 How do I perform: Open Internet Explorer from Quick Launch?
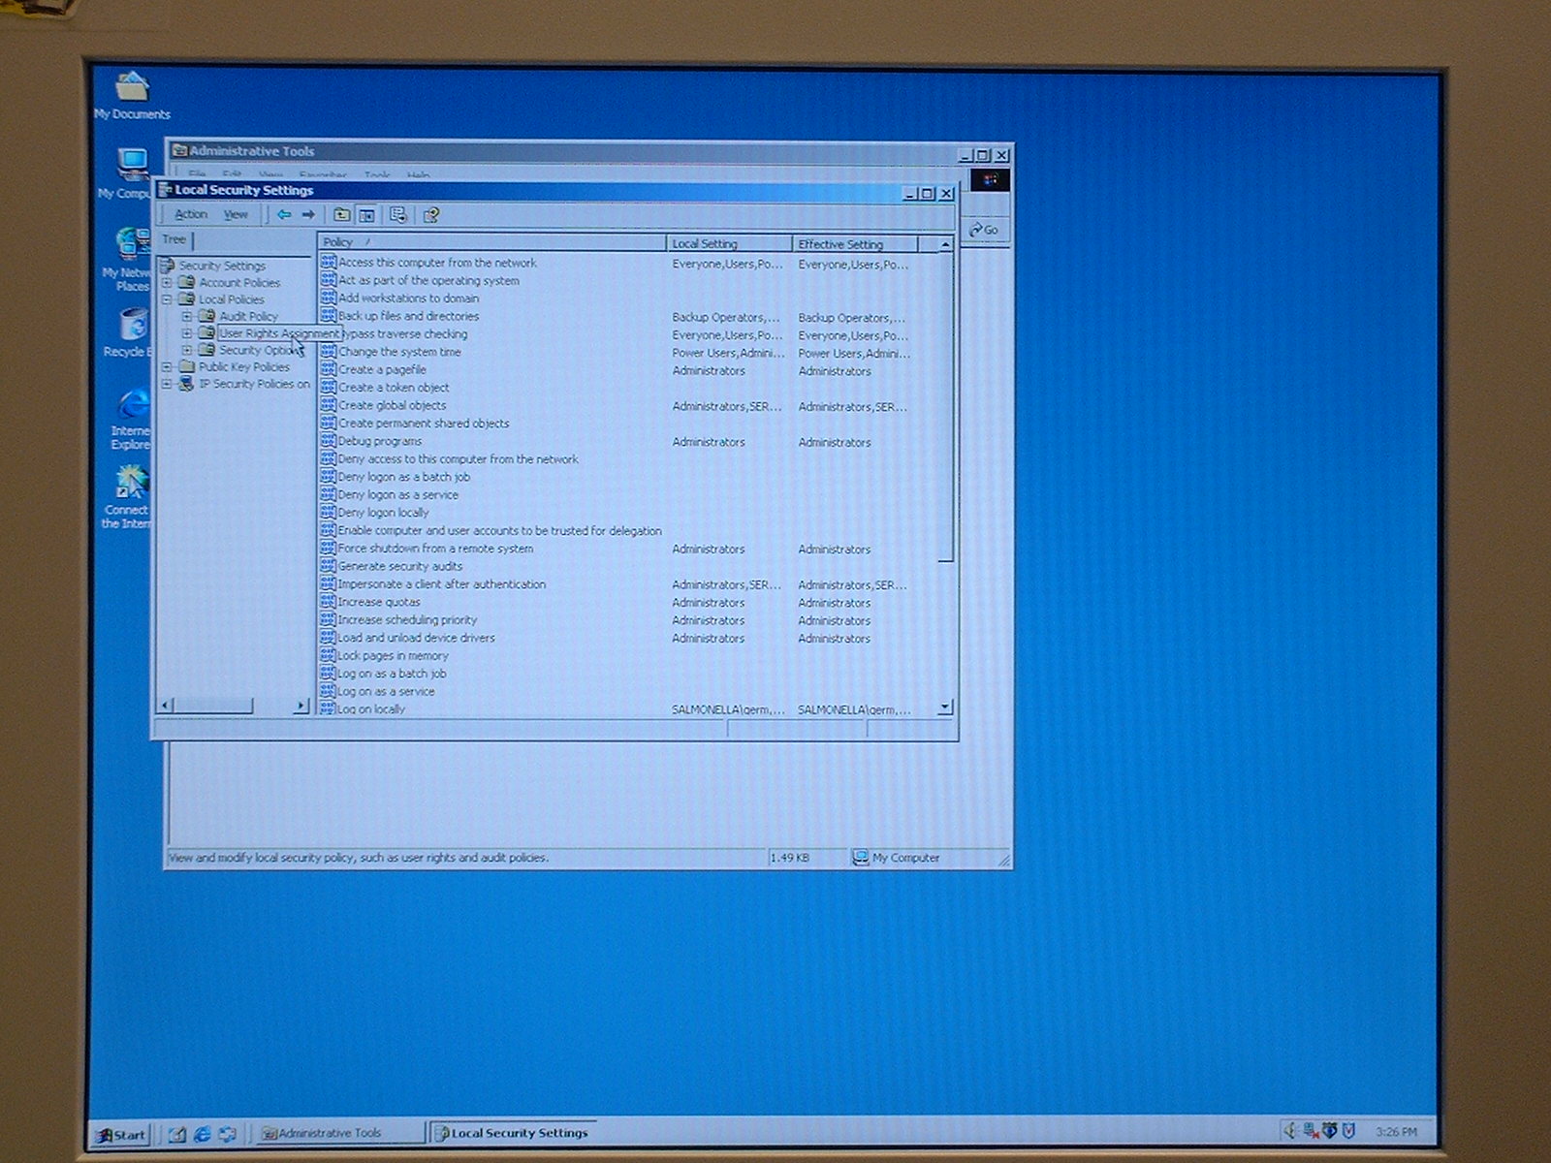point(203,1134)
